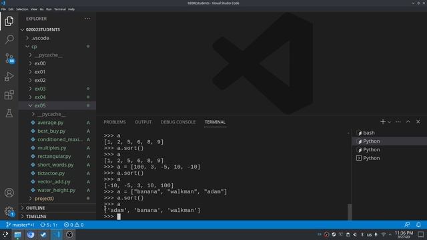Switch to the DEBUG CONSOLE tab
Viewport: 427px width, 240px height.
[x=178, y=122]
